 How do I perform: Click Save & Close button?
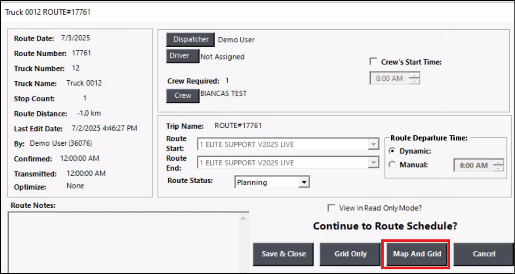(x=283, y=254)
